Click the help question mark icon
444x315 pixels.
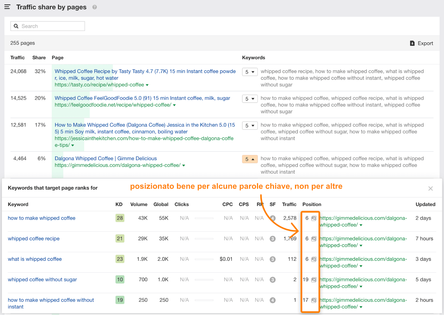point(95,7)
